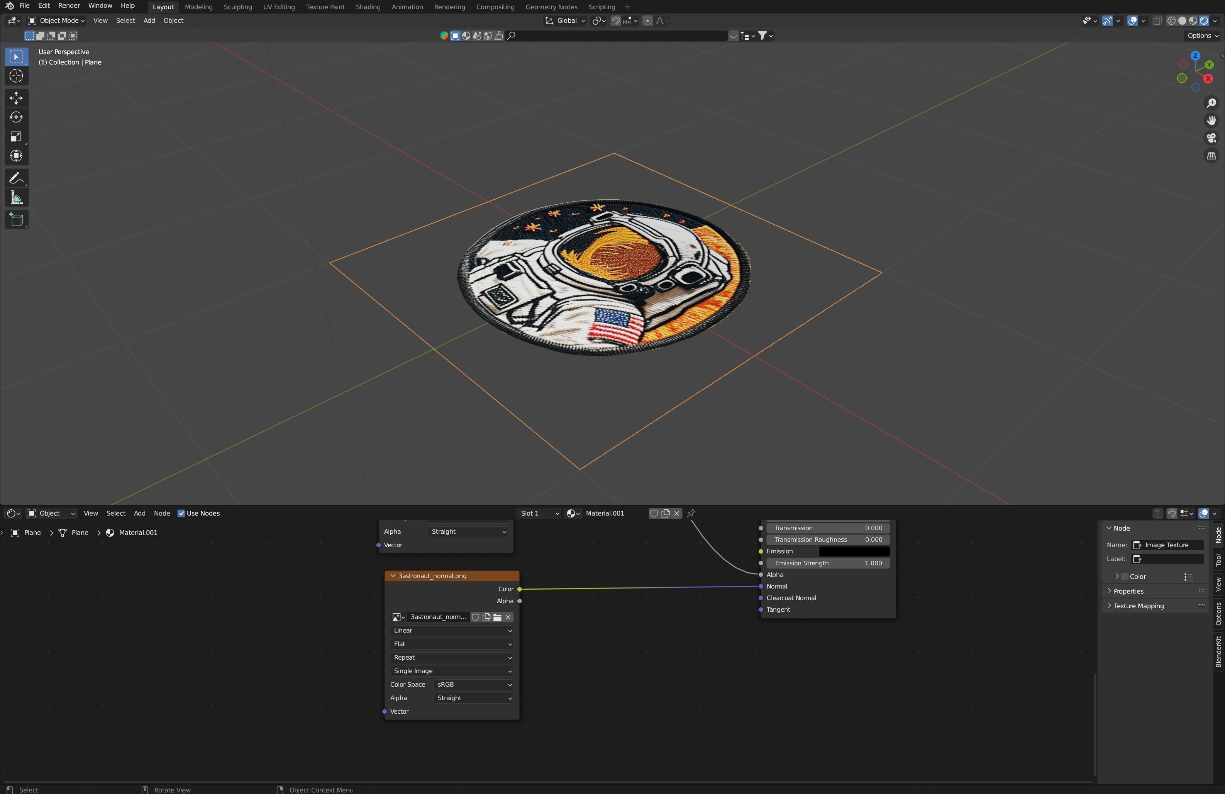Open the Repeat extension dropdown
Viewport: 1225px width, 794px height.
pyautogui.click(x=451, y=658)
